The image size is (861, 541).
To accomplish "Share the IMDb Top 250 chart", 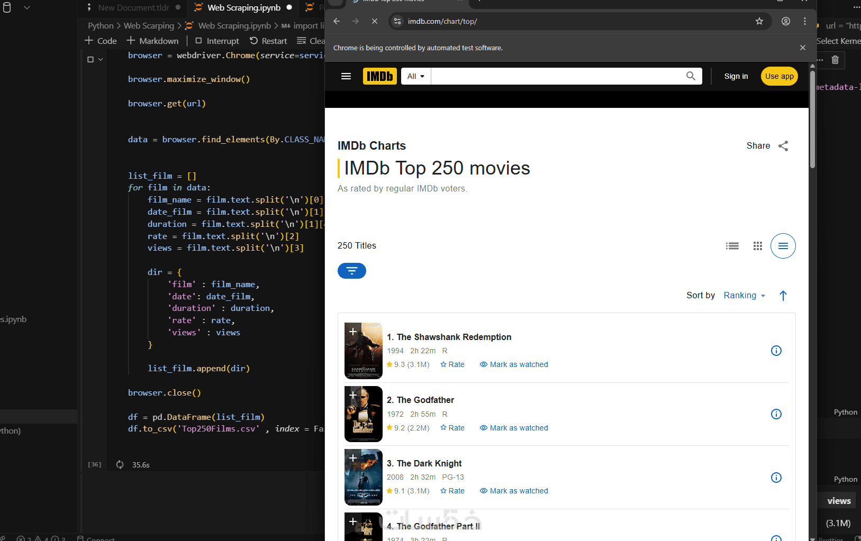I will pyautogui.click(x=783, y=146).
